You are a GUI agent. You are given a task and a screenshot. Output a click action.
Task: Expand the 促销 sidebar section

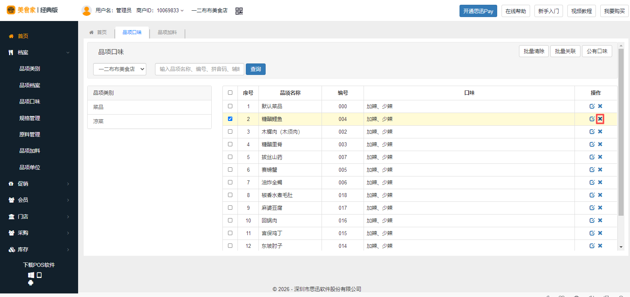point(39,184)
